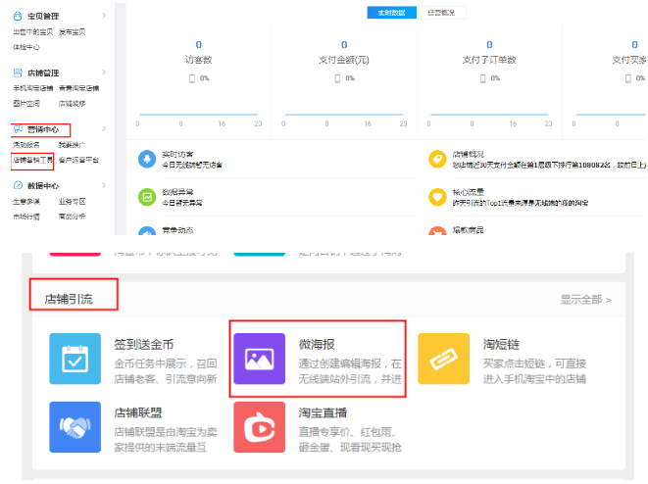The height and width of the screenshot is (484, 648).
Task: Click the phone icon under 支付子订单数
Action: pyautogui.click(x=482, y=78)
